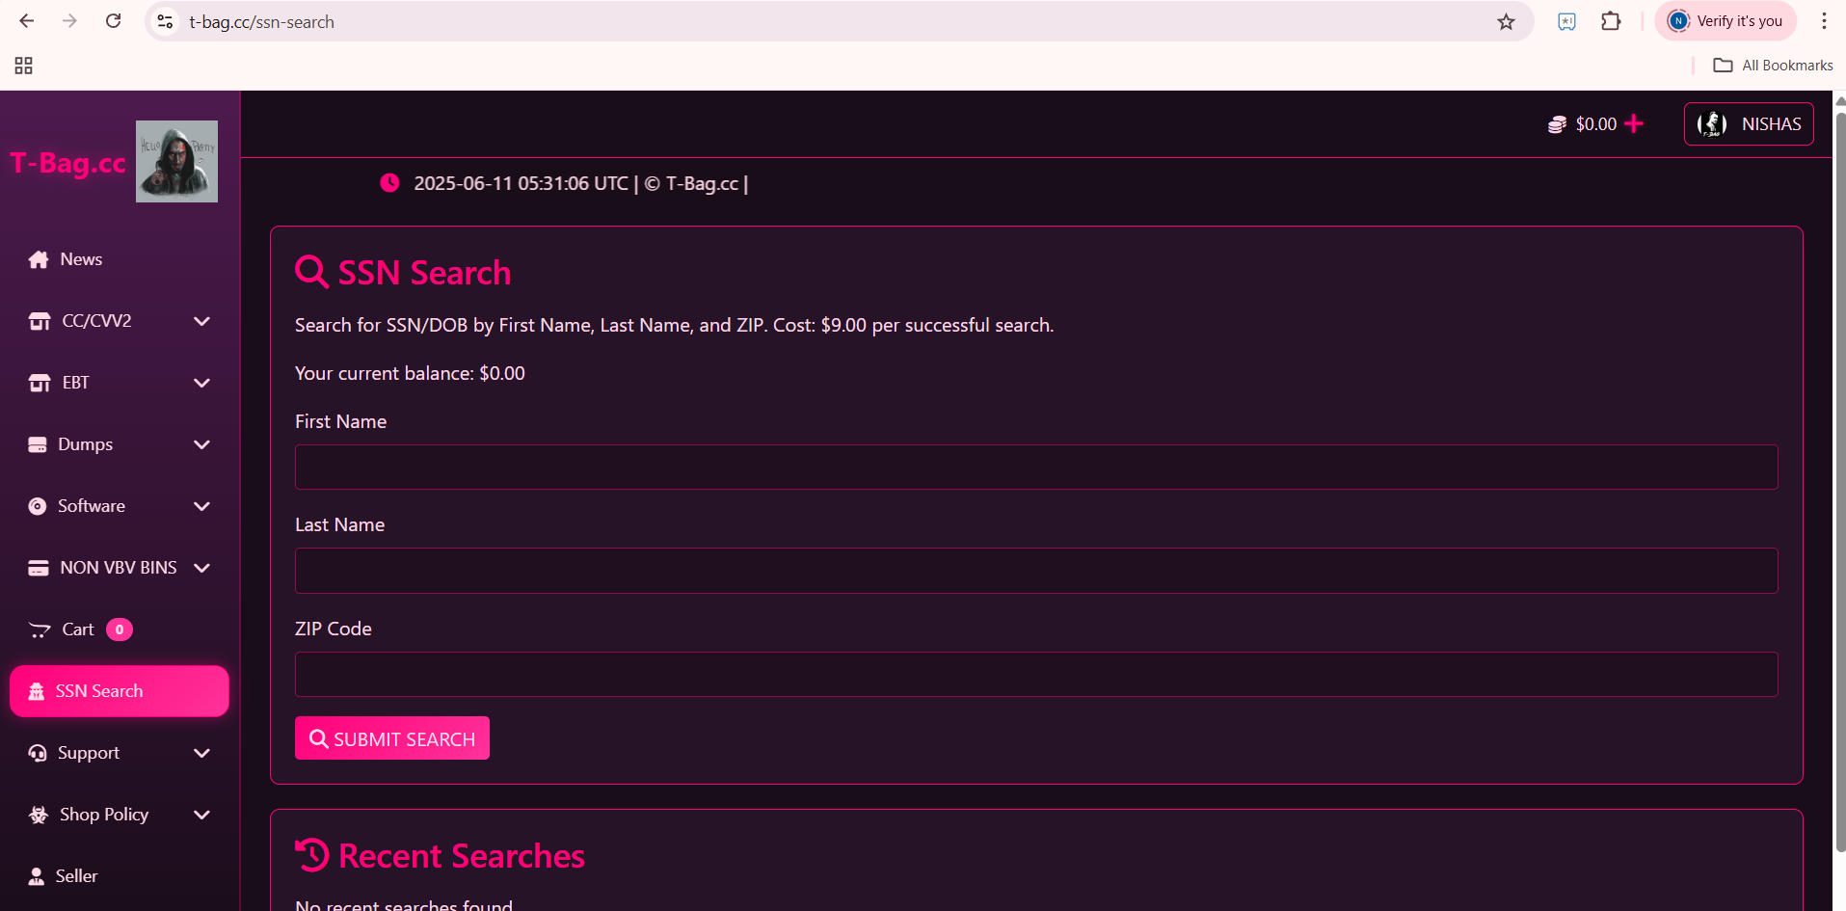Reload the page with the refresh icon
Image resolution: width=1846 pixels, height=911 pixels.
[x=113, y=21]
